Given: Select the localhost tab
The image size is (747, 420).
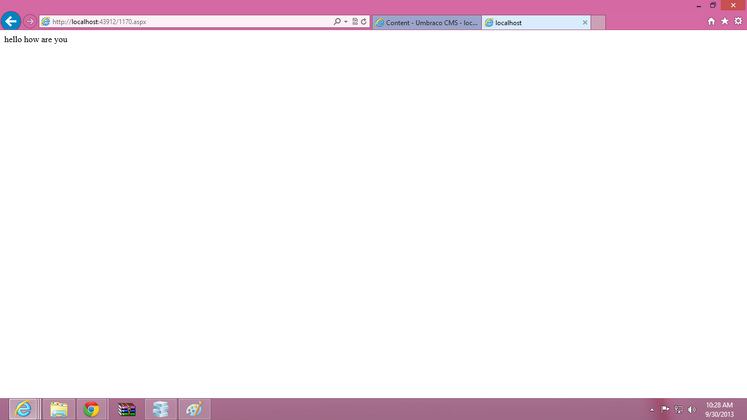Looking at the screenshot, I should click(x=536, y=22).
